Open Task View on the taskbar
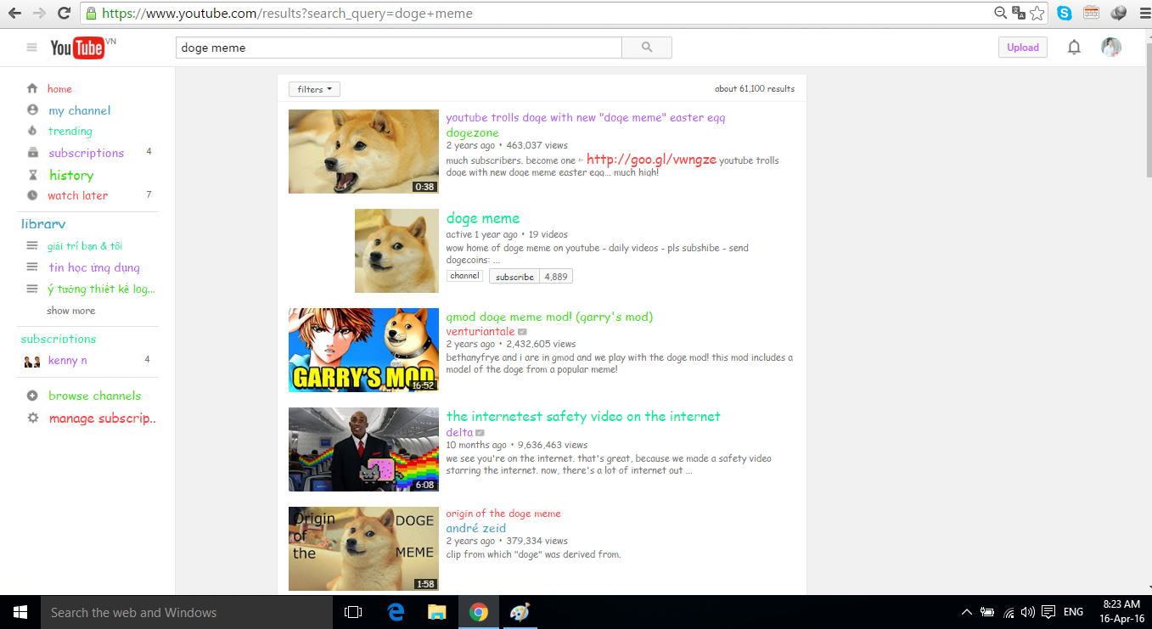The height and width of the screenshot is (629, 1152). pyautogui.click(x=353, y=612)
